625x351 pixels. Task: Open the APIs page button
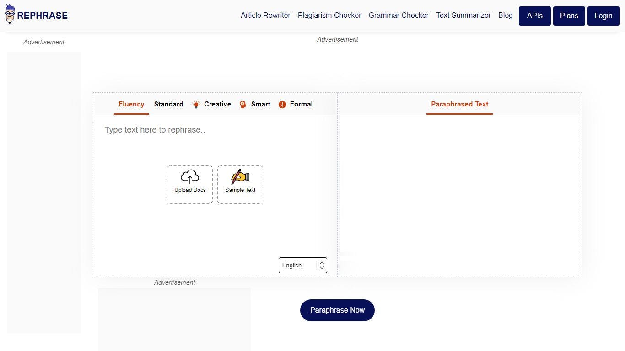534,16
